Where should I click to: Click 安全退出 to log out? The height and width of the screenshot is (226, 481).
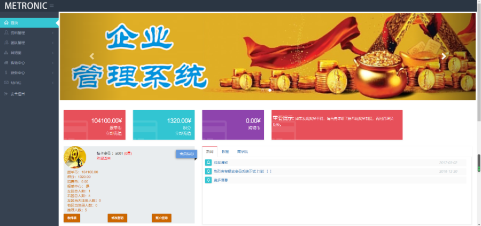coord(29,94)
